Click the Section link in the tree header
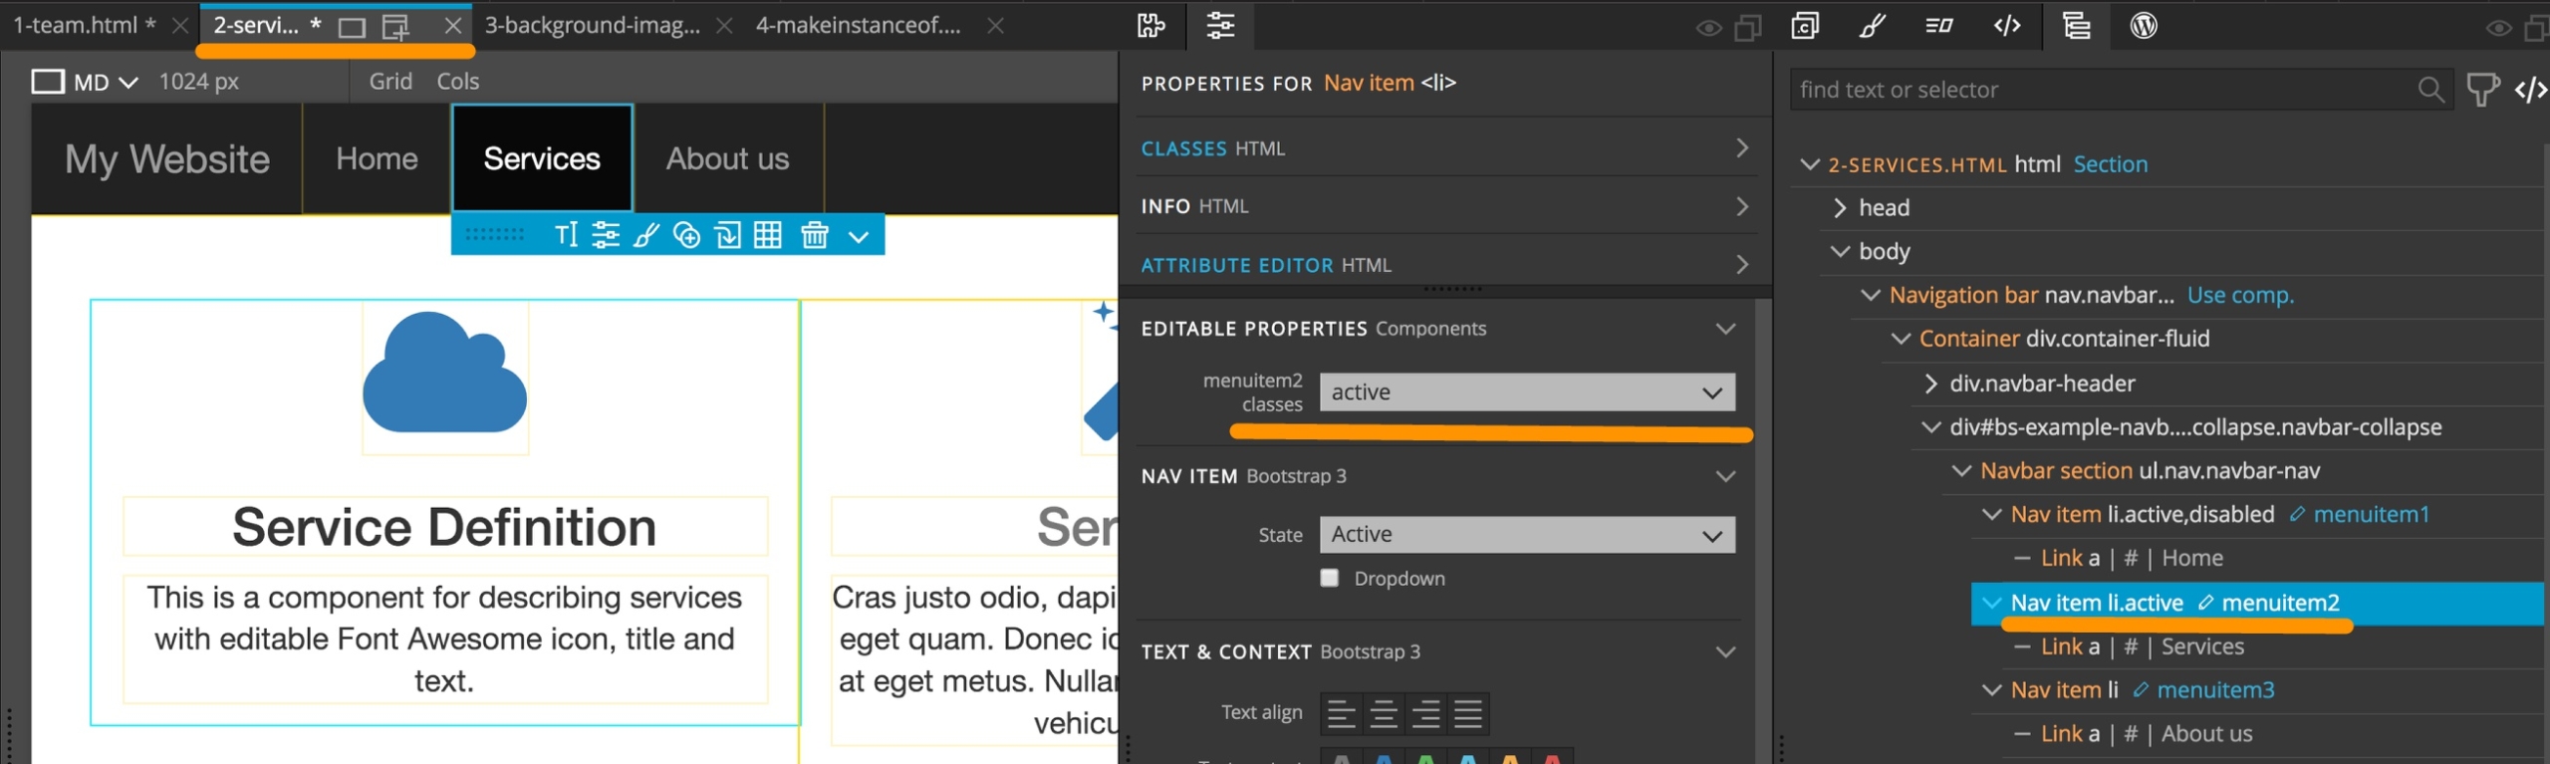 click(x=2110, y=164)
